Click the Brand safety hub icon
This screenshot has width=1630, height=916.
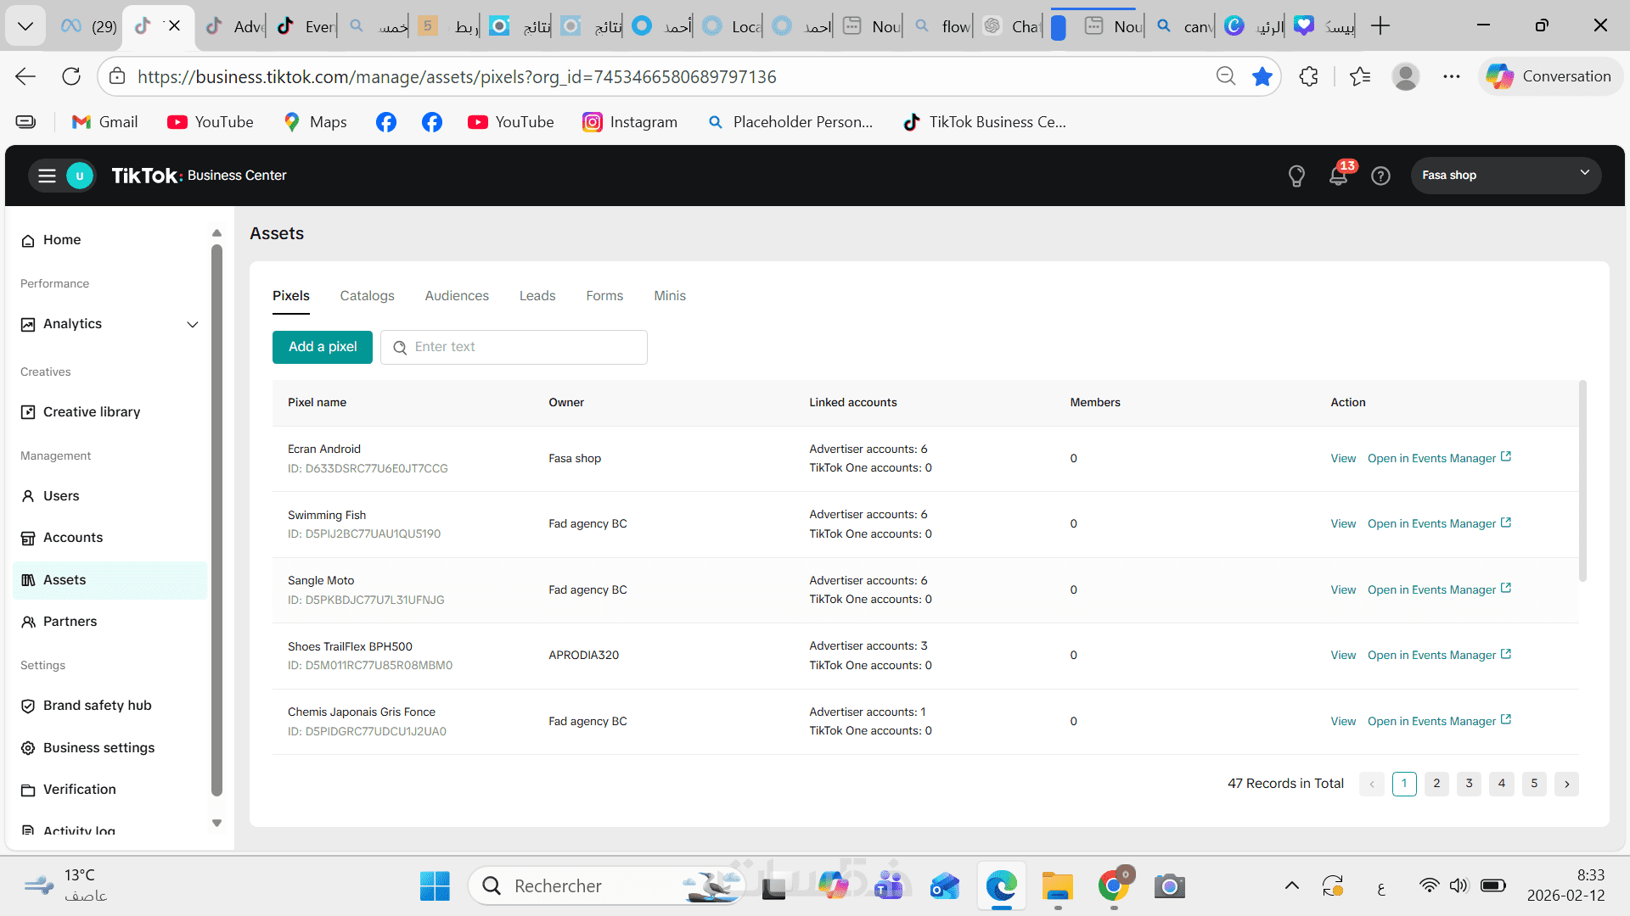tap(28, 706)
